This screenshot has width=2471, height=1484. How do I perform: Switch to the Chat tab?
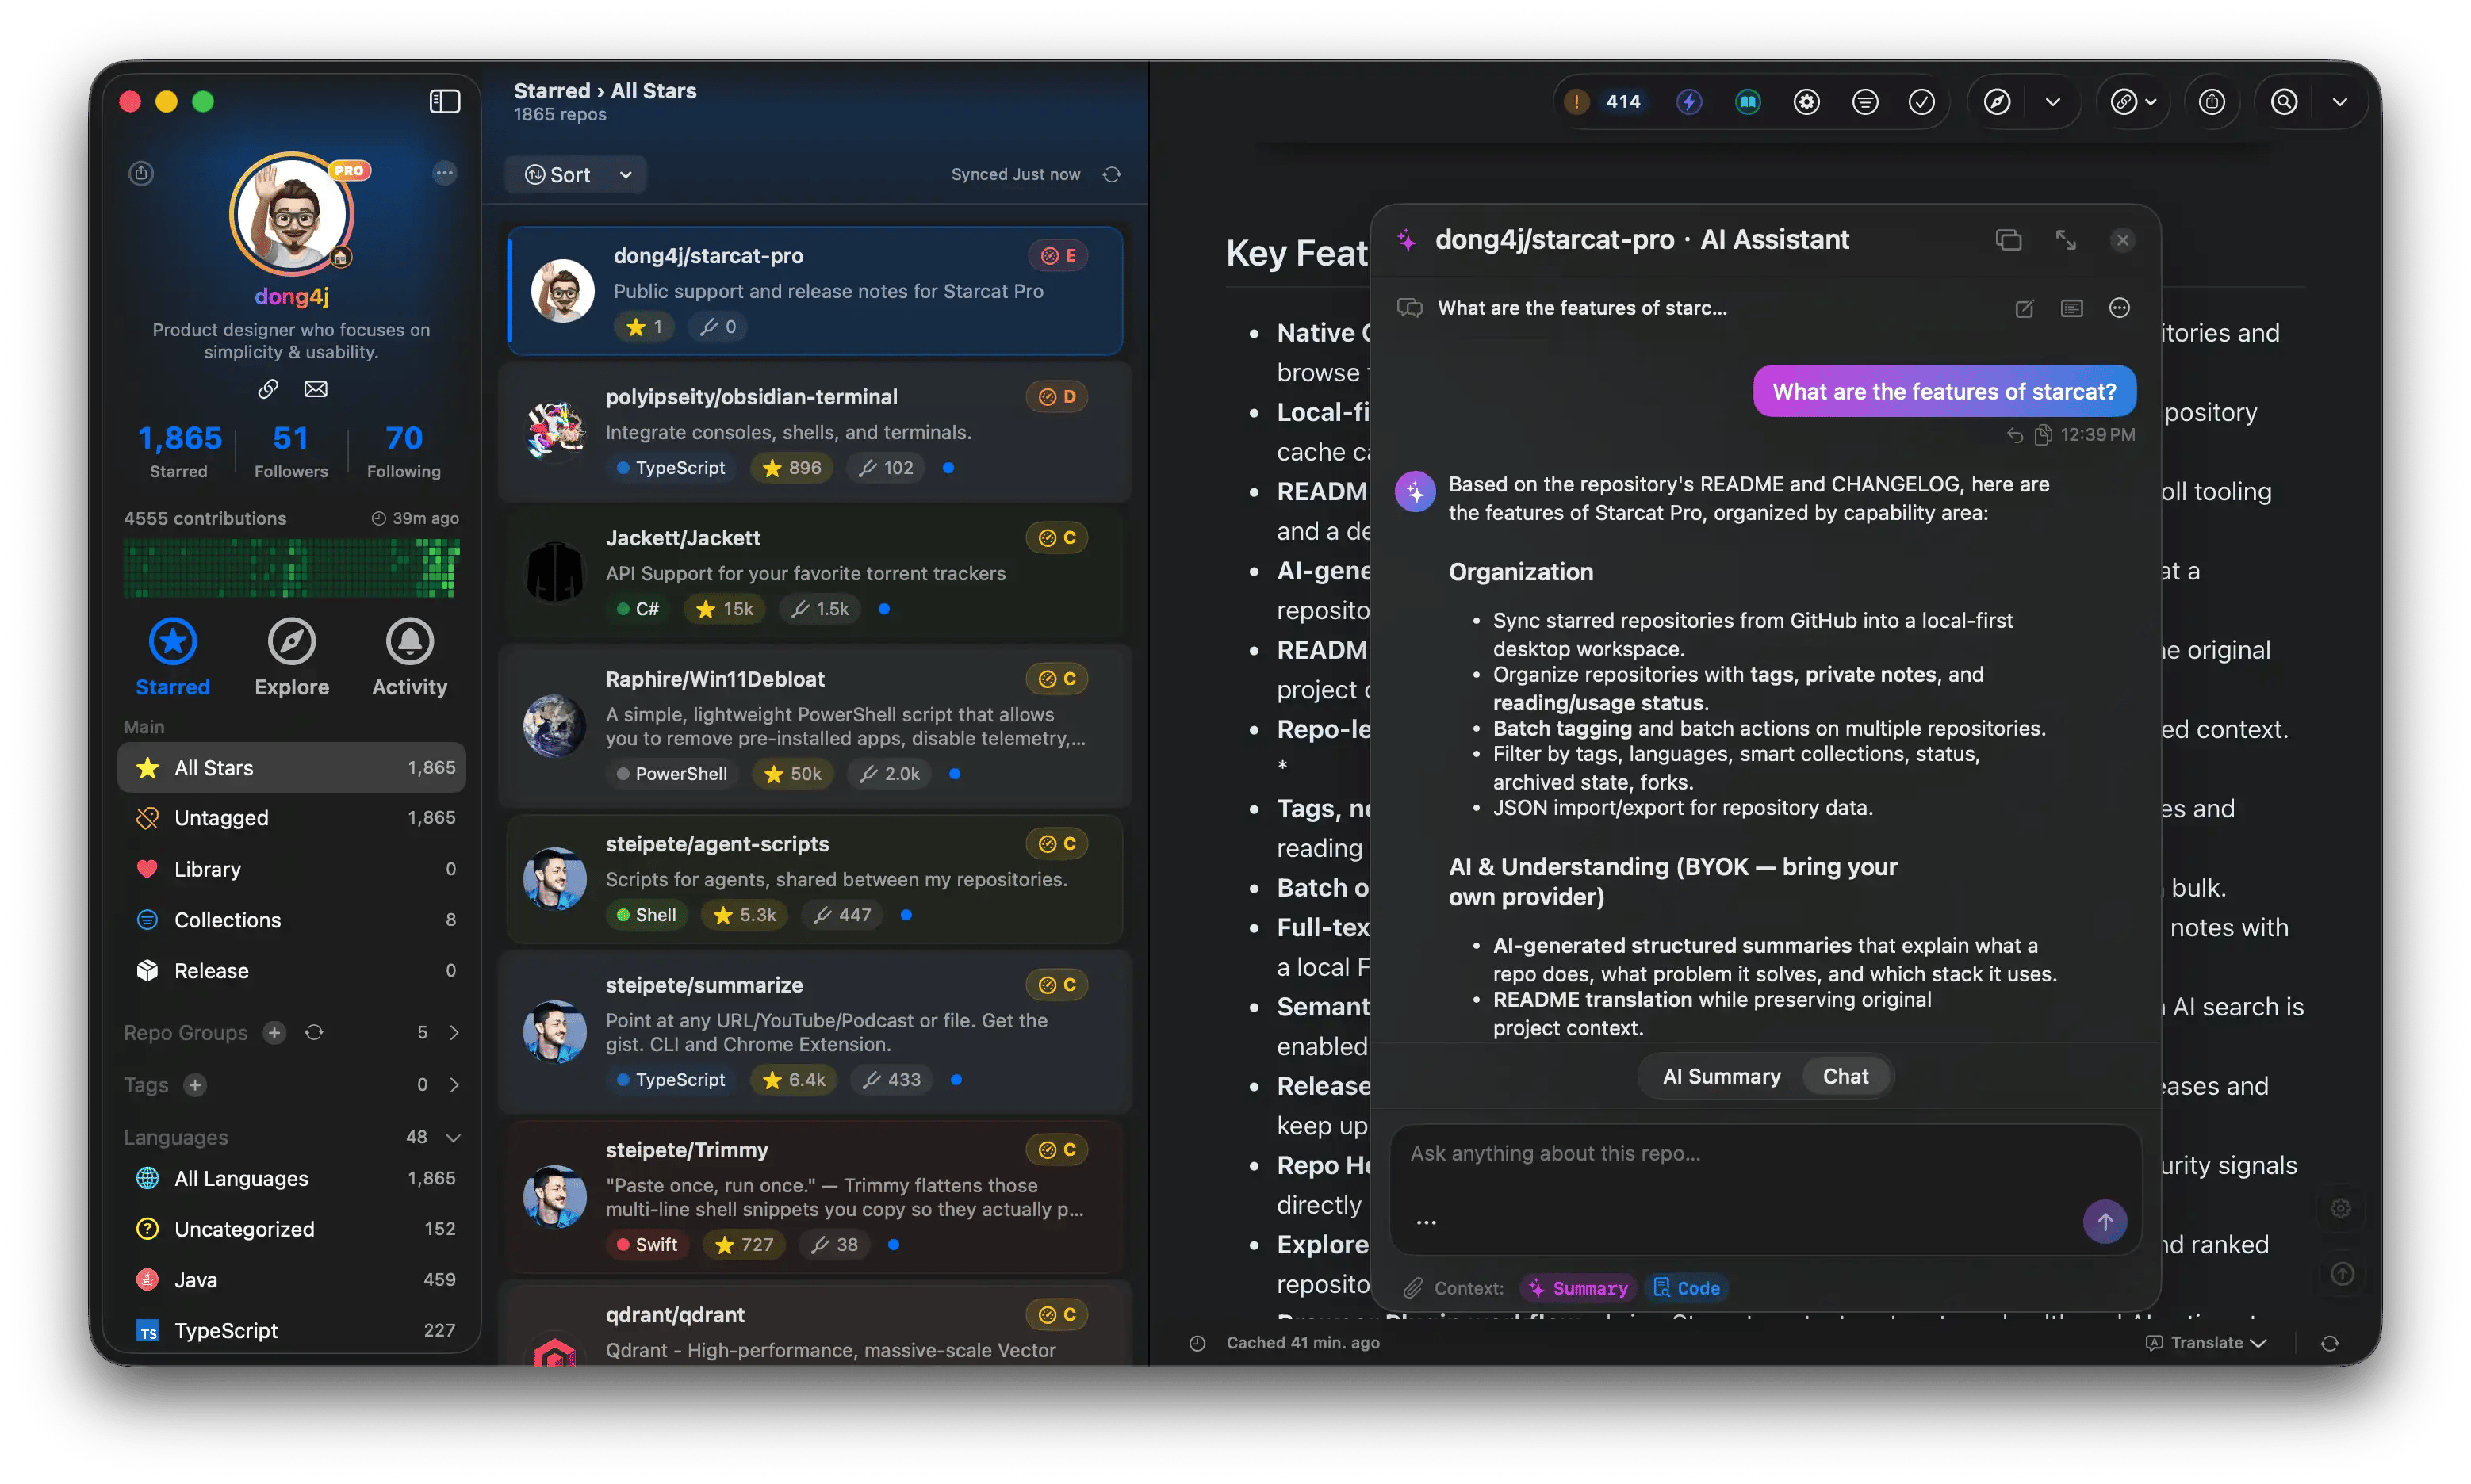1845,1077
